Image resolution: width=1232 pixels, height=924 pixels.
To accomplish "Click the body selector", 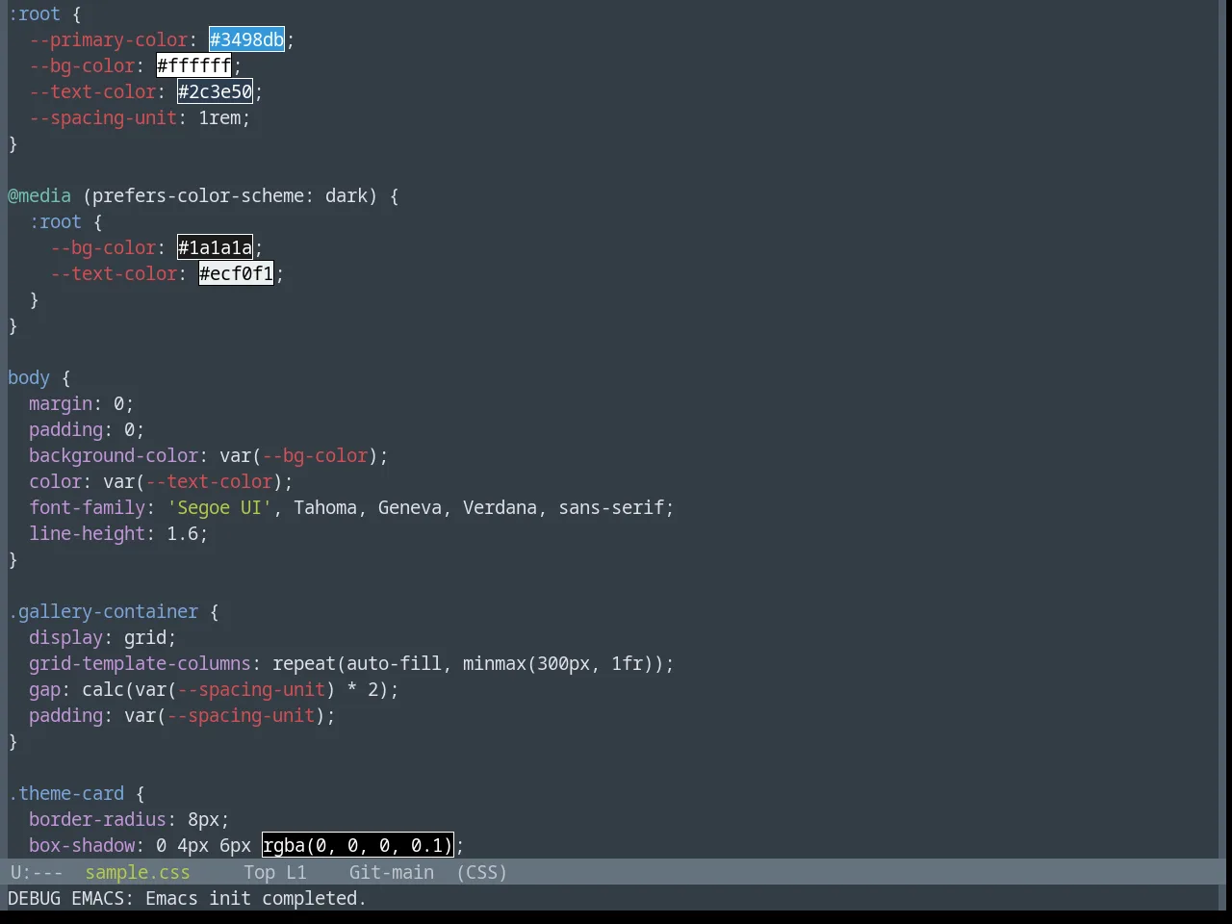I will (x=29, y=377).
